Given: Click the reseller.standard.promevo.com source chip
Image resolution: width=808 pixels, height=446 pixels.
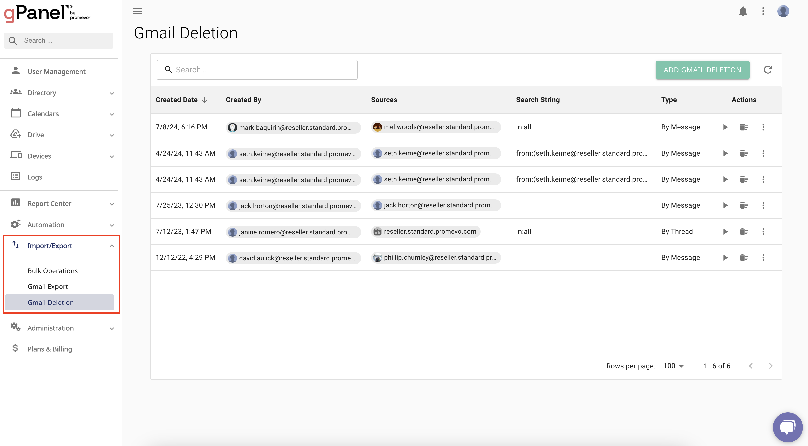Looking at the screenshot, I should tap(426, 231).
